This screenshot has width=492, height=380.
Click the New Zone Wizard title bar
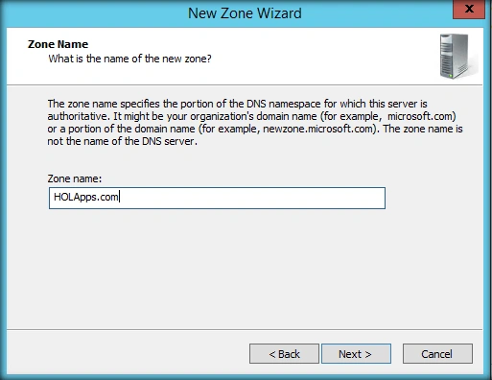245,13
